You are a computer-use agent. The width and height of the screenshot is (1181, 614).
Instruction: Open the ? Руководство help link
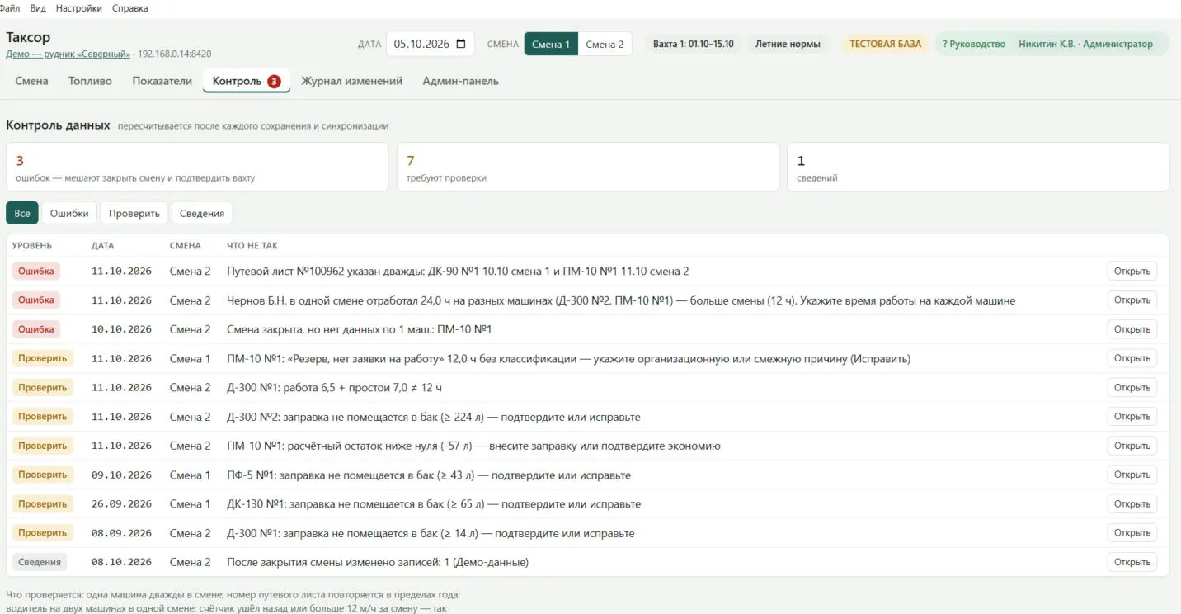tap(974, 44)
